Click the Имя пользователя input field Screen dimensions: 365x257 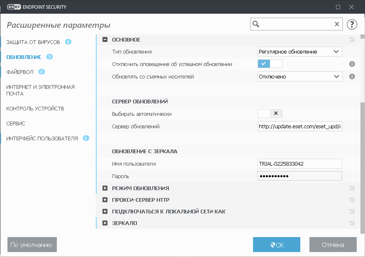point(300,164)
